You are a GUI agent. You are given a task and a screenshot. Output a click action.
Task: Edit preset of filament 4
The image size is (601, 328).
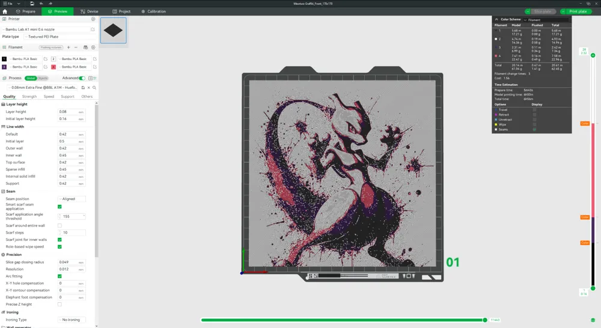pyautogui.click(x=95, y=67)
